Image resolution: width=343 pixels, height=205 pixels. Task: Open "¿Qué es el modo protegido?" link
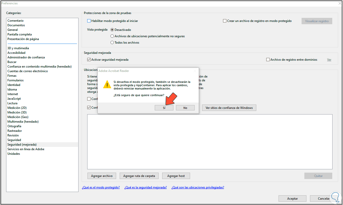[101, 187]
